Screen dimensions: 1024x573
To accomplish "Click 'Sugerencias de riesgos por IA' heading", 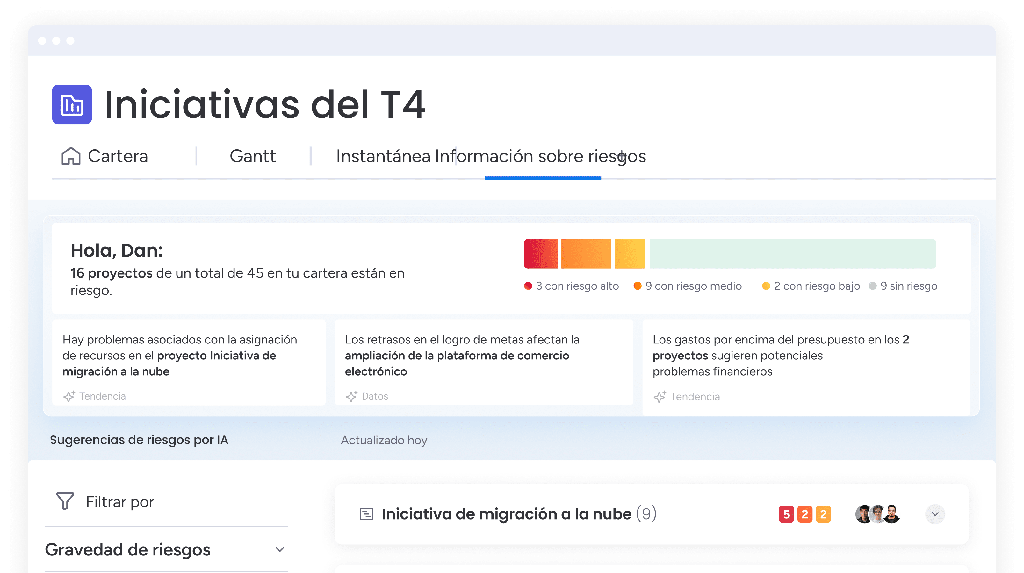I will click(139, 440).
